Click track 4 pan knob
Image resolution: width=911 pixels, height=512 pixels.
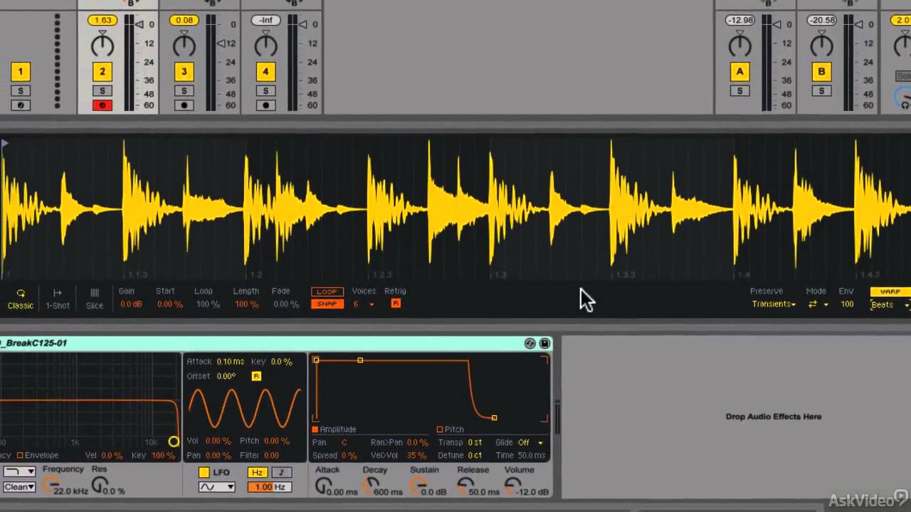(x=265, y=46)
